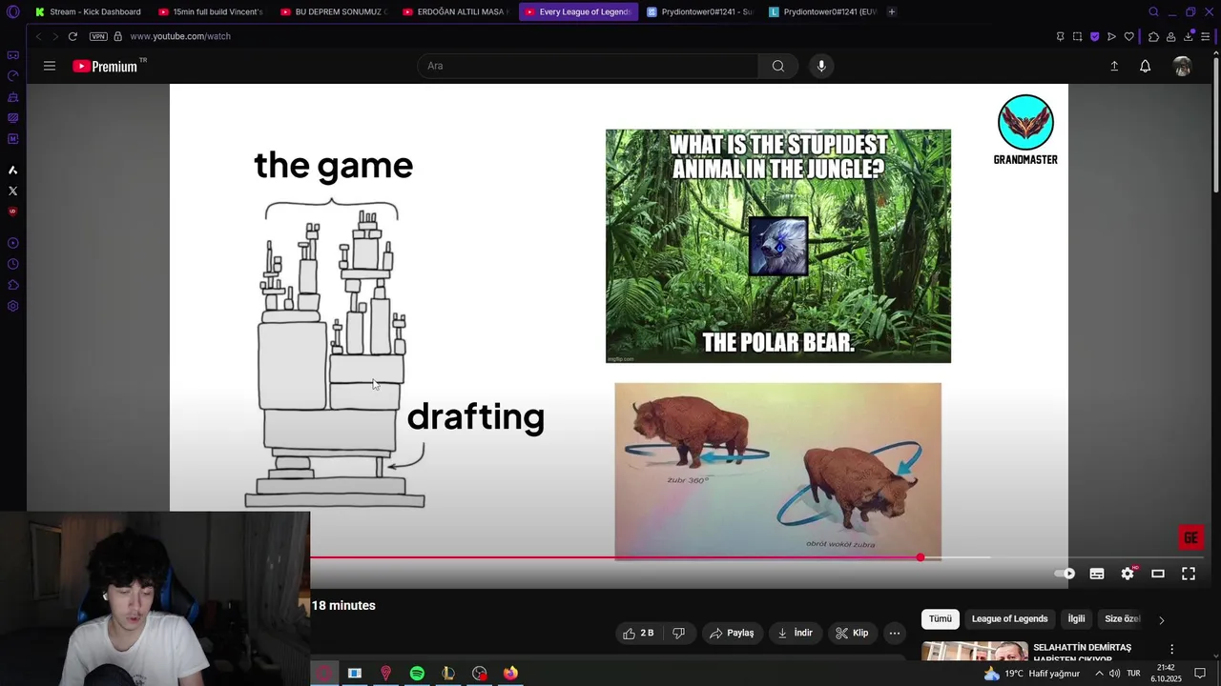This screenshot has width=1221, height=686.
Task: Bookmark page with heart icon
Action: 1128,36
